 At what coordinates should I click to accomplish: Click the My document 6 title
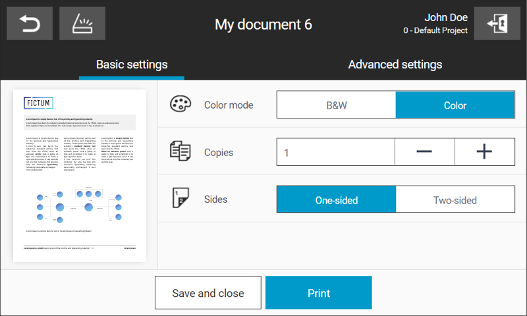point(263,24)
